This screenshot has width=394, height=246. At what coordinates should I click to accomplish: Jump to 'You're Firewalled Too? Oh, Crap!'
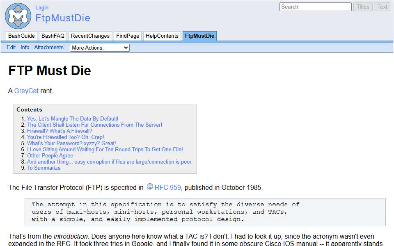pyautogui.click(x=66, y=137)
